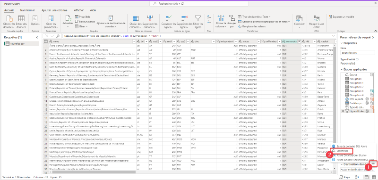Screen dimensions: 378x180
Task: Collapse the Requêtes pane
Action: tap(37, 38)
